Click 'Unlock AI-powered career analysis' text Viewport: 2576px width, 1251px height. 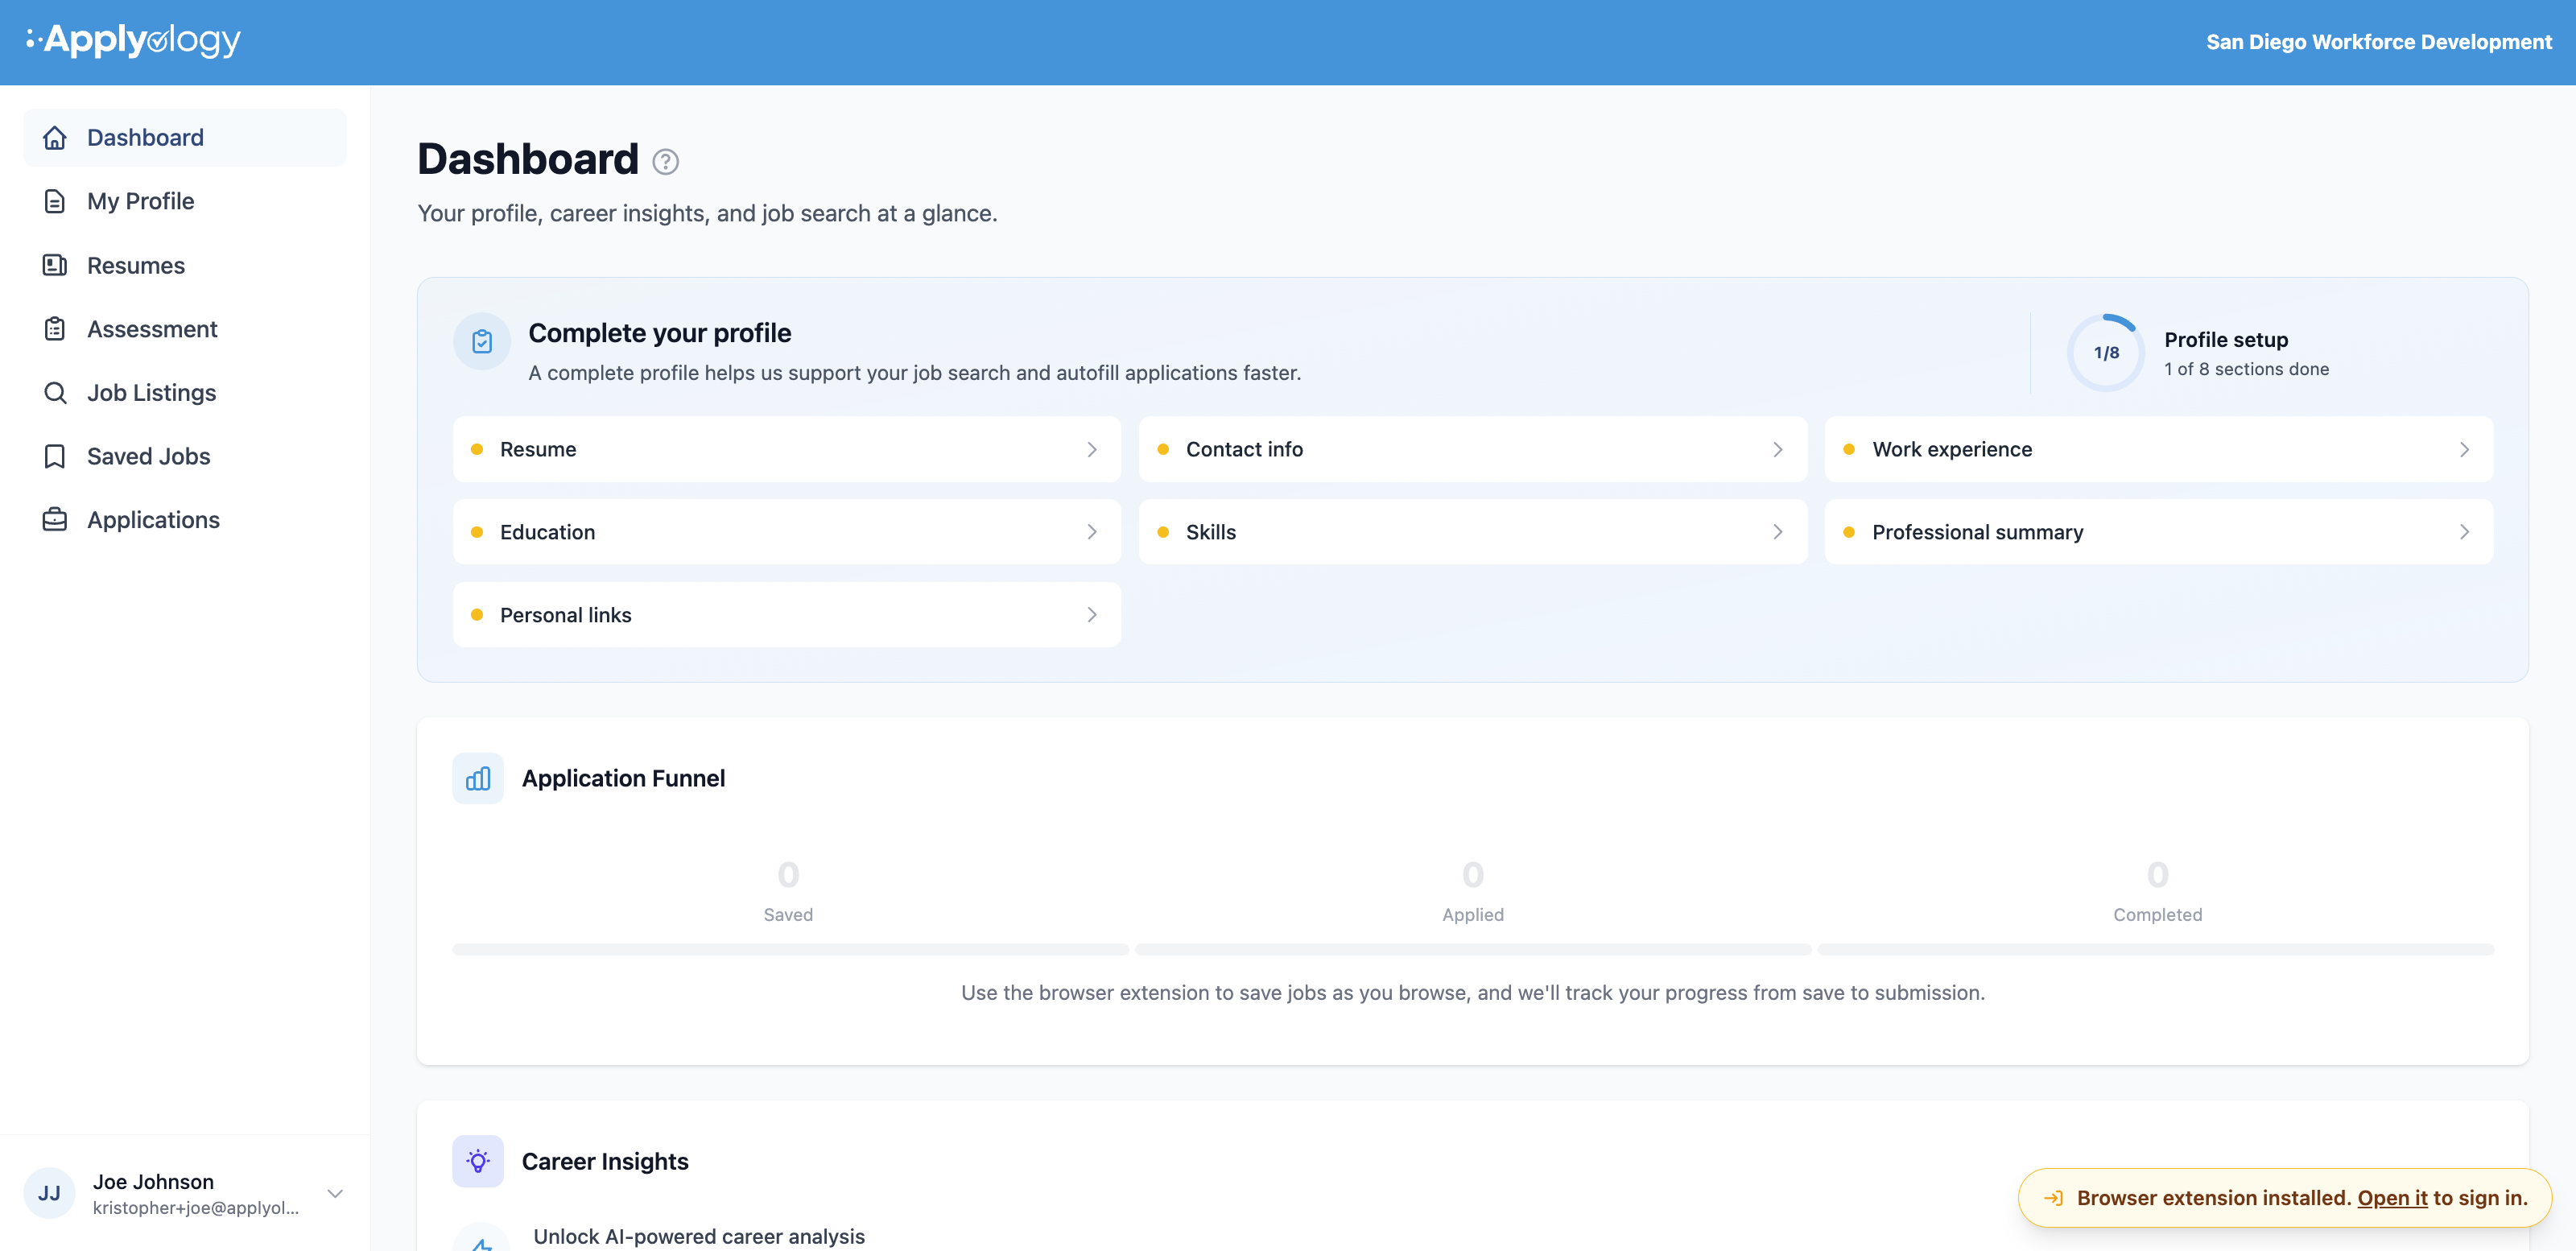pyautogui.click(x=699, y=1236)
